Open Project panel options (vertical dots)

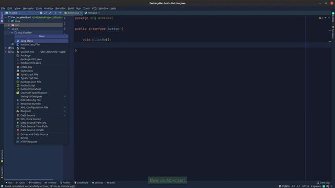pyautogui.click(x=55, y=13)
